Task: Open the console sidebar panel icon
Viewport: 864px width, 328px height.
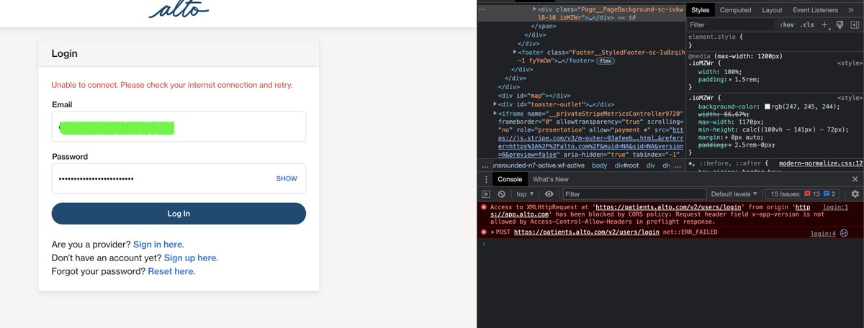Action: [x=486, y=194]
